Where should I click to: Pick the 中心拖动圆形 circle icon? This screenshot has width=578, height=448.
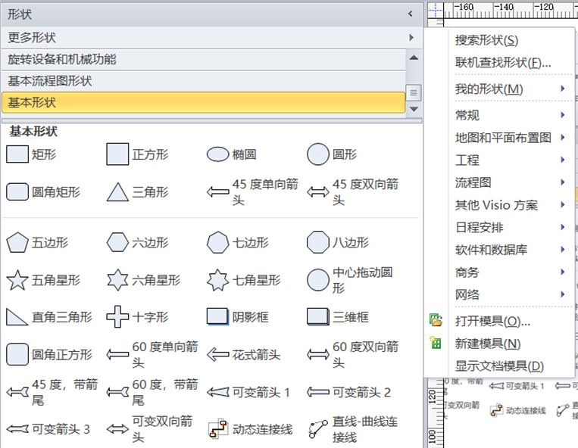[x=317, y=280]
